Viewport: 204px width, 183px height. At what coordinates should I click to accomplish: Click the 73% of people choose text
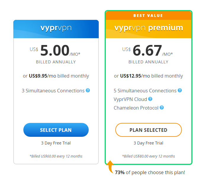tap(150, 172)
